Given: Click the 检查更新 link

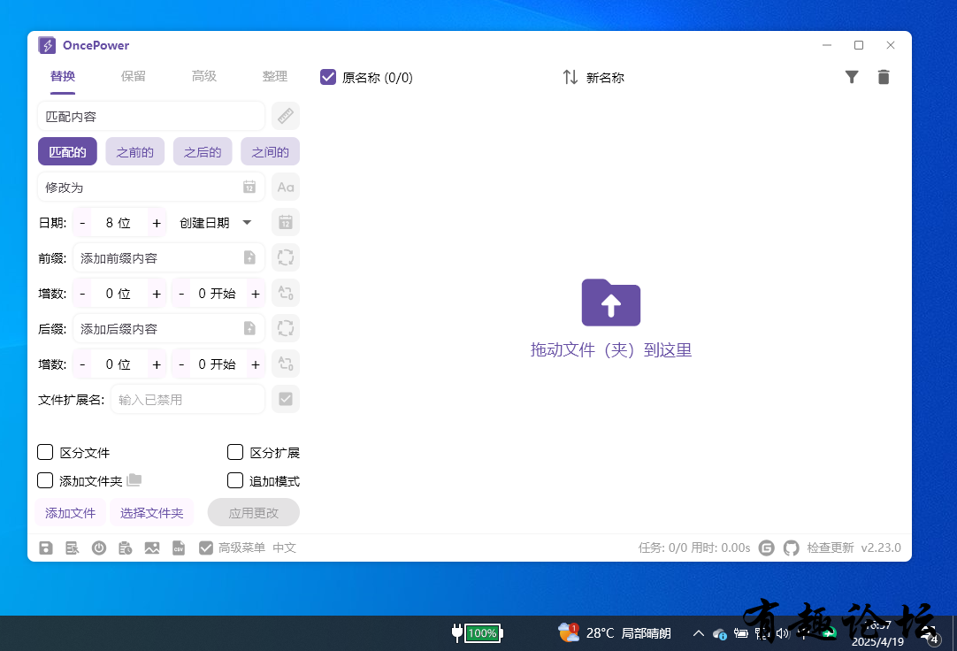Looking at the screenshot, I should click(x=830, y=548).
